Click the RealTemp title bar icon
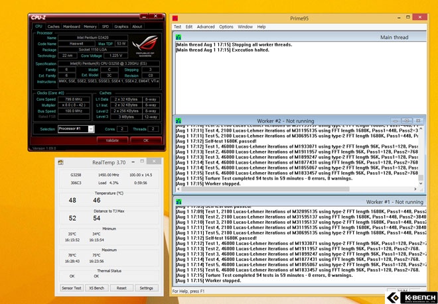438x304 pixels. pyautogui.click(x=60, y=162)
